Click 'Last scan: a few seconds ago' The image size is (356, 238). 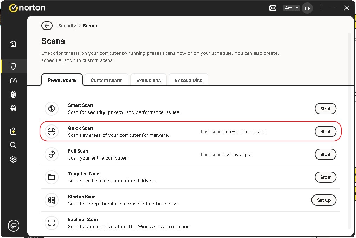233,132
